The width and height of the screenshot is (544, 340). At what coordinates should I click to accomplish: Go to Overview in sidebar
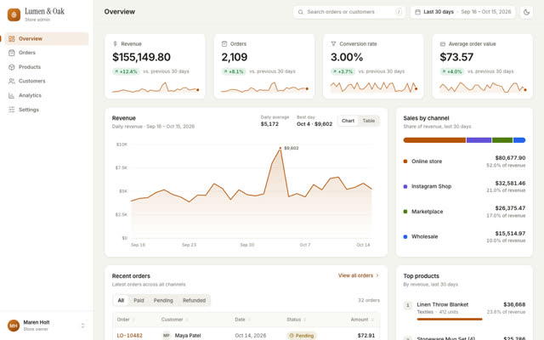coord(47,39)
